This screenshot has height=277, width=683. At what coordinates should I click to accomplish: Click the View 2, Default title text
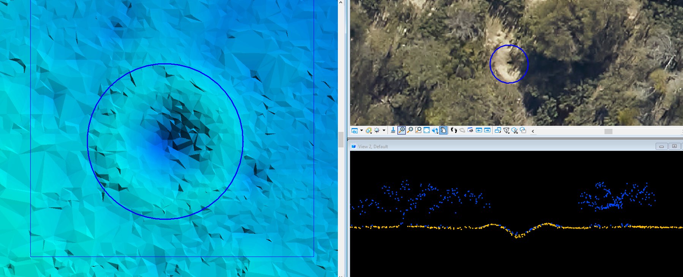pyautogui.click(x=373, y=146)
